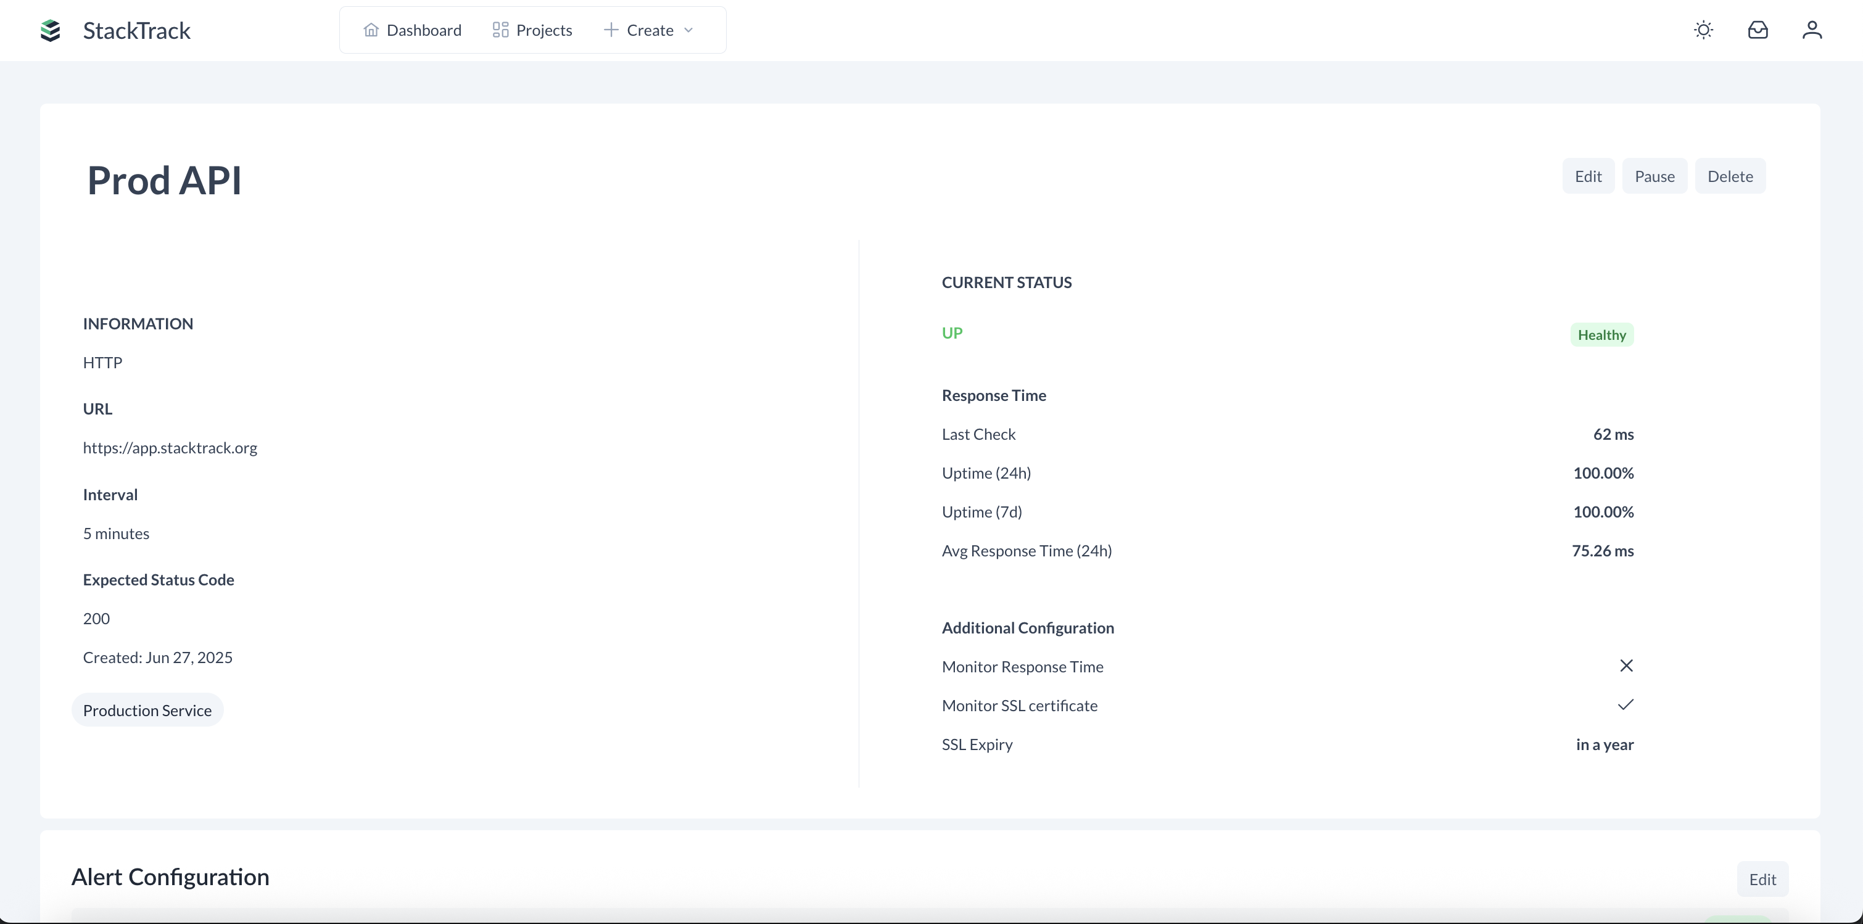Image resolution: width=1863 pixels, height=924 pixels.
Task: Click the plus icon beside Create
Action: (610, 30)
